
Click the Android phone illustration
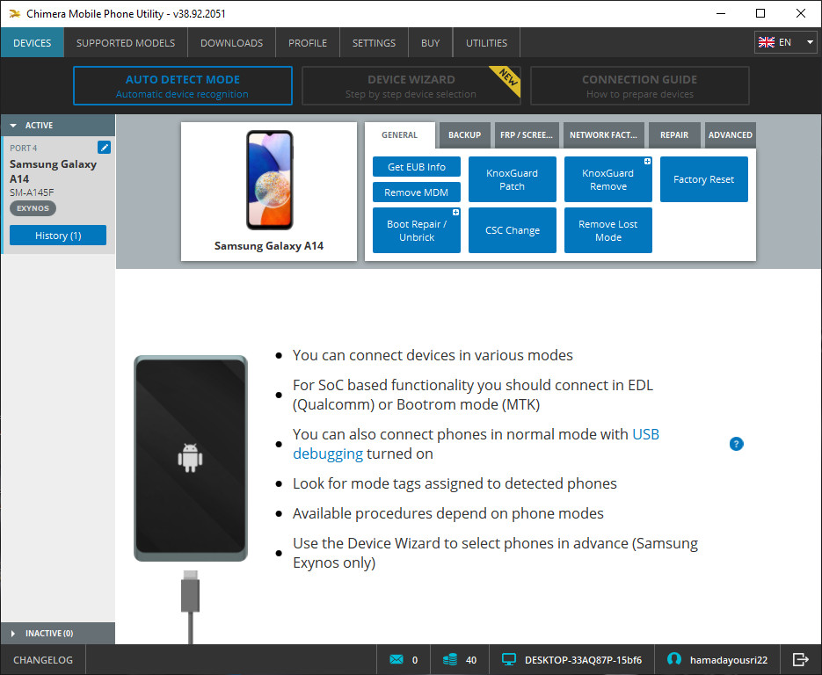coord(190,458)
